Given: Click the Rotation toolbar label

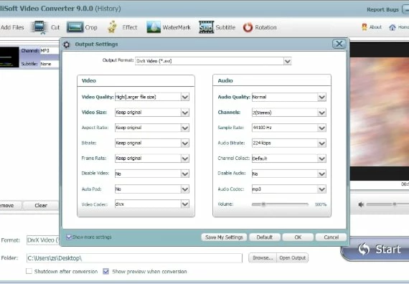Looking at the screenshot, I should [265, 27].
